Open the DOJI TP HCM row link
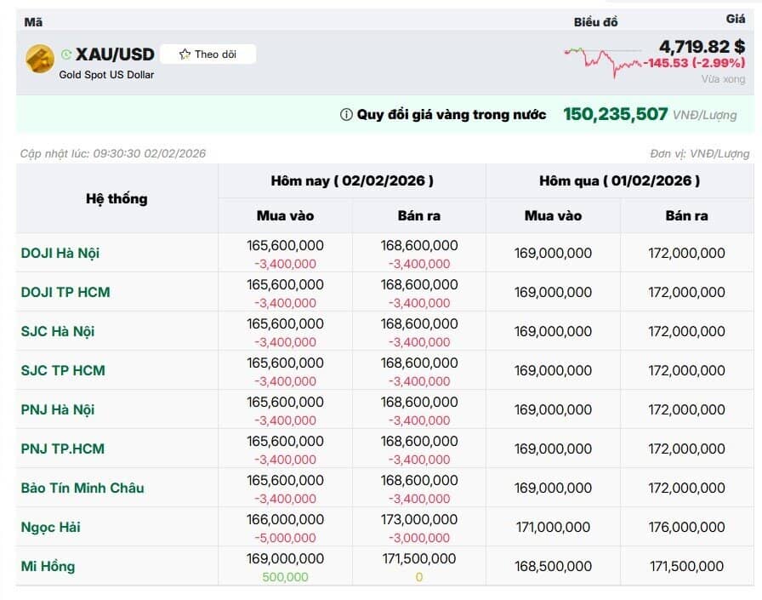 point(65,292)
